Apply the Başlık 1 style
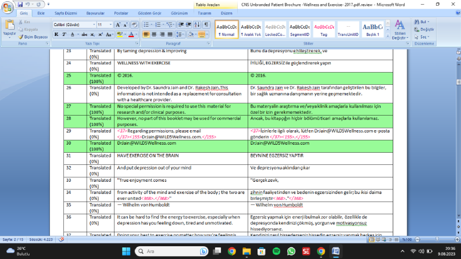461x259 pixels. point(373,30)
